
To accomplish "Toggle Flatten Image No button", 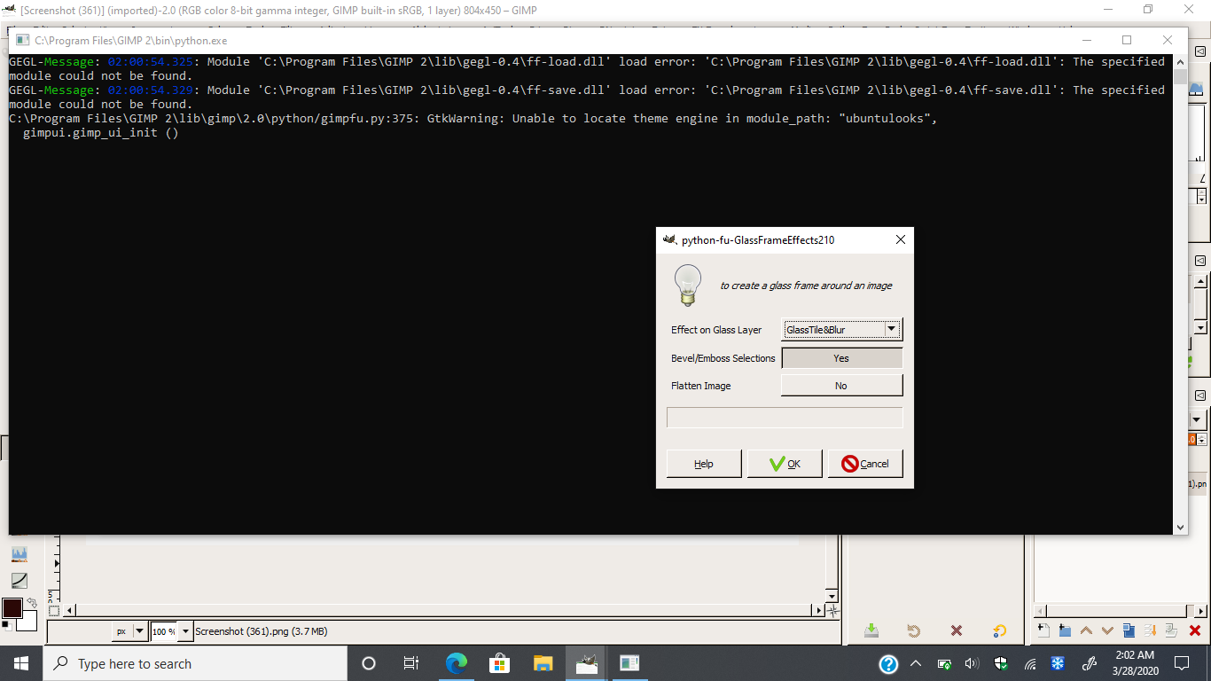I will tap(841, 386).
